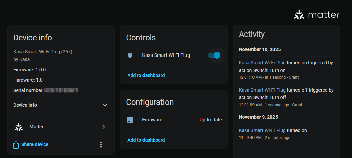Open the three-dot overflow menu

(101, 145)
